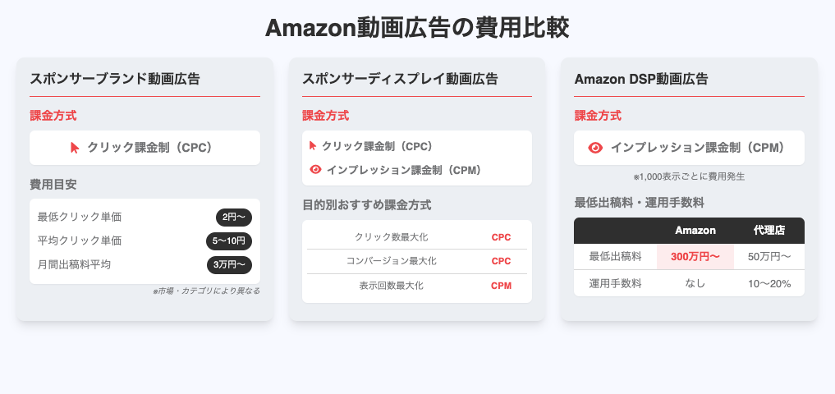Select the 代理店 column header

tap(769, 231)
